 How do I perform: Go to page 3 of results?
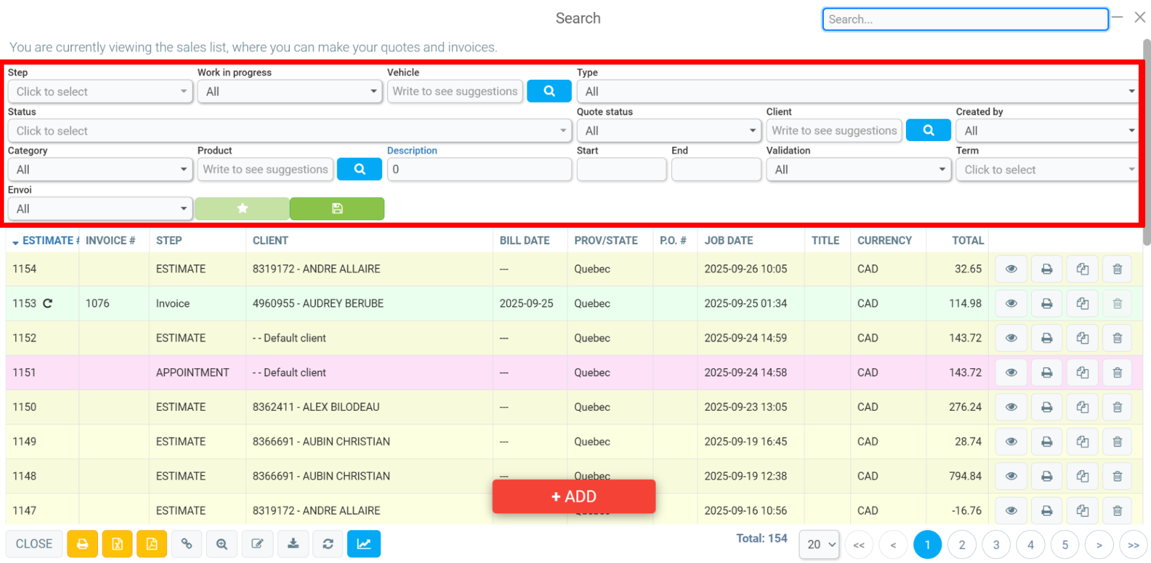996,545
